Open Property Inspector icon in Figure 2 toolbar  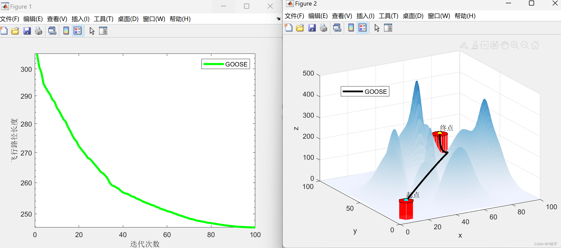[388, 28]
